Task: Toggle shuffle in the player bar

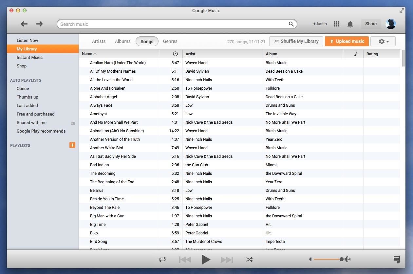Action: [249, 259]
